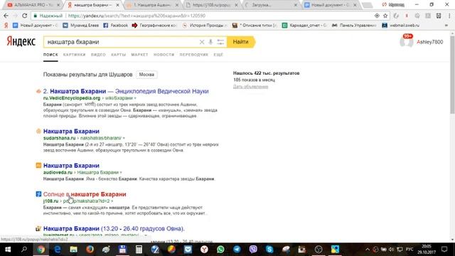Open the Маркет search category
The width and height of the screenshot is (455, 256).
139,55
